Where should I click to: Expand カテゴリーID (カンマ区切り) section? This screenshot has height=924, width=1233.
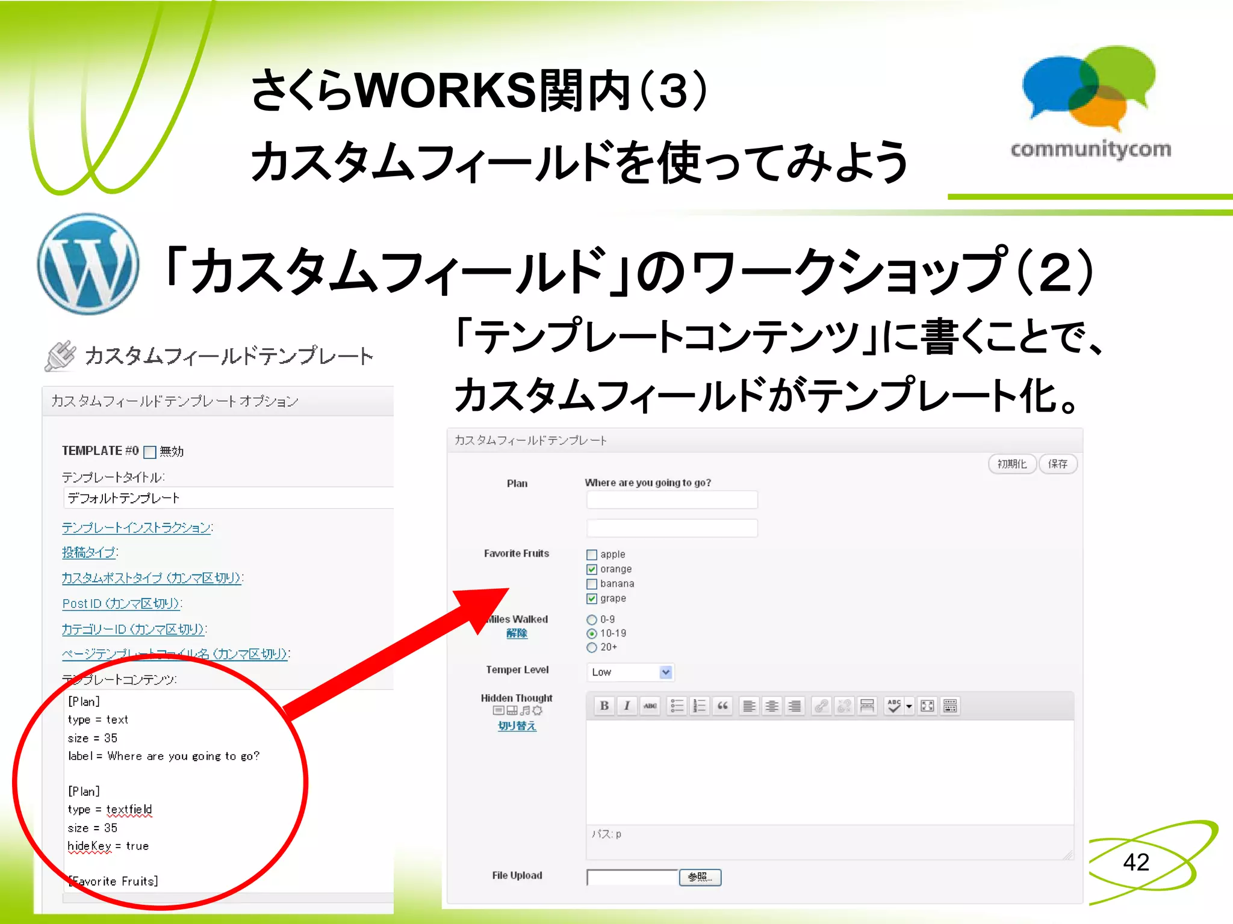tap(134, 629)
